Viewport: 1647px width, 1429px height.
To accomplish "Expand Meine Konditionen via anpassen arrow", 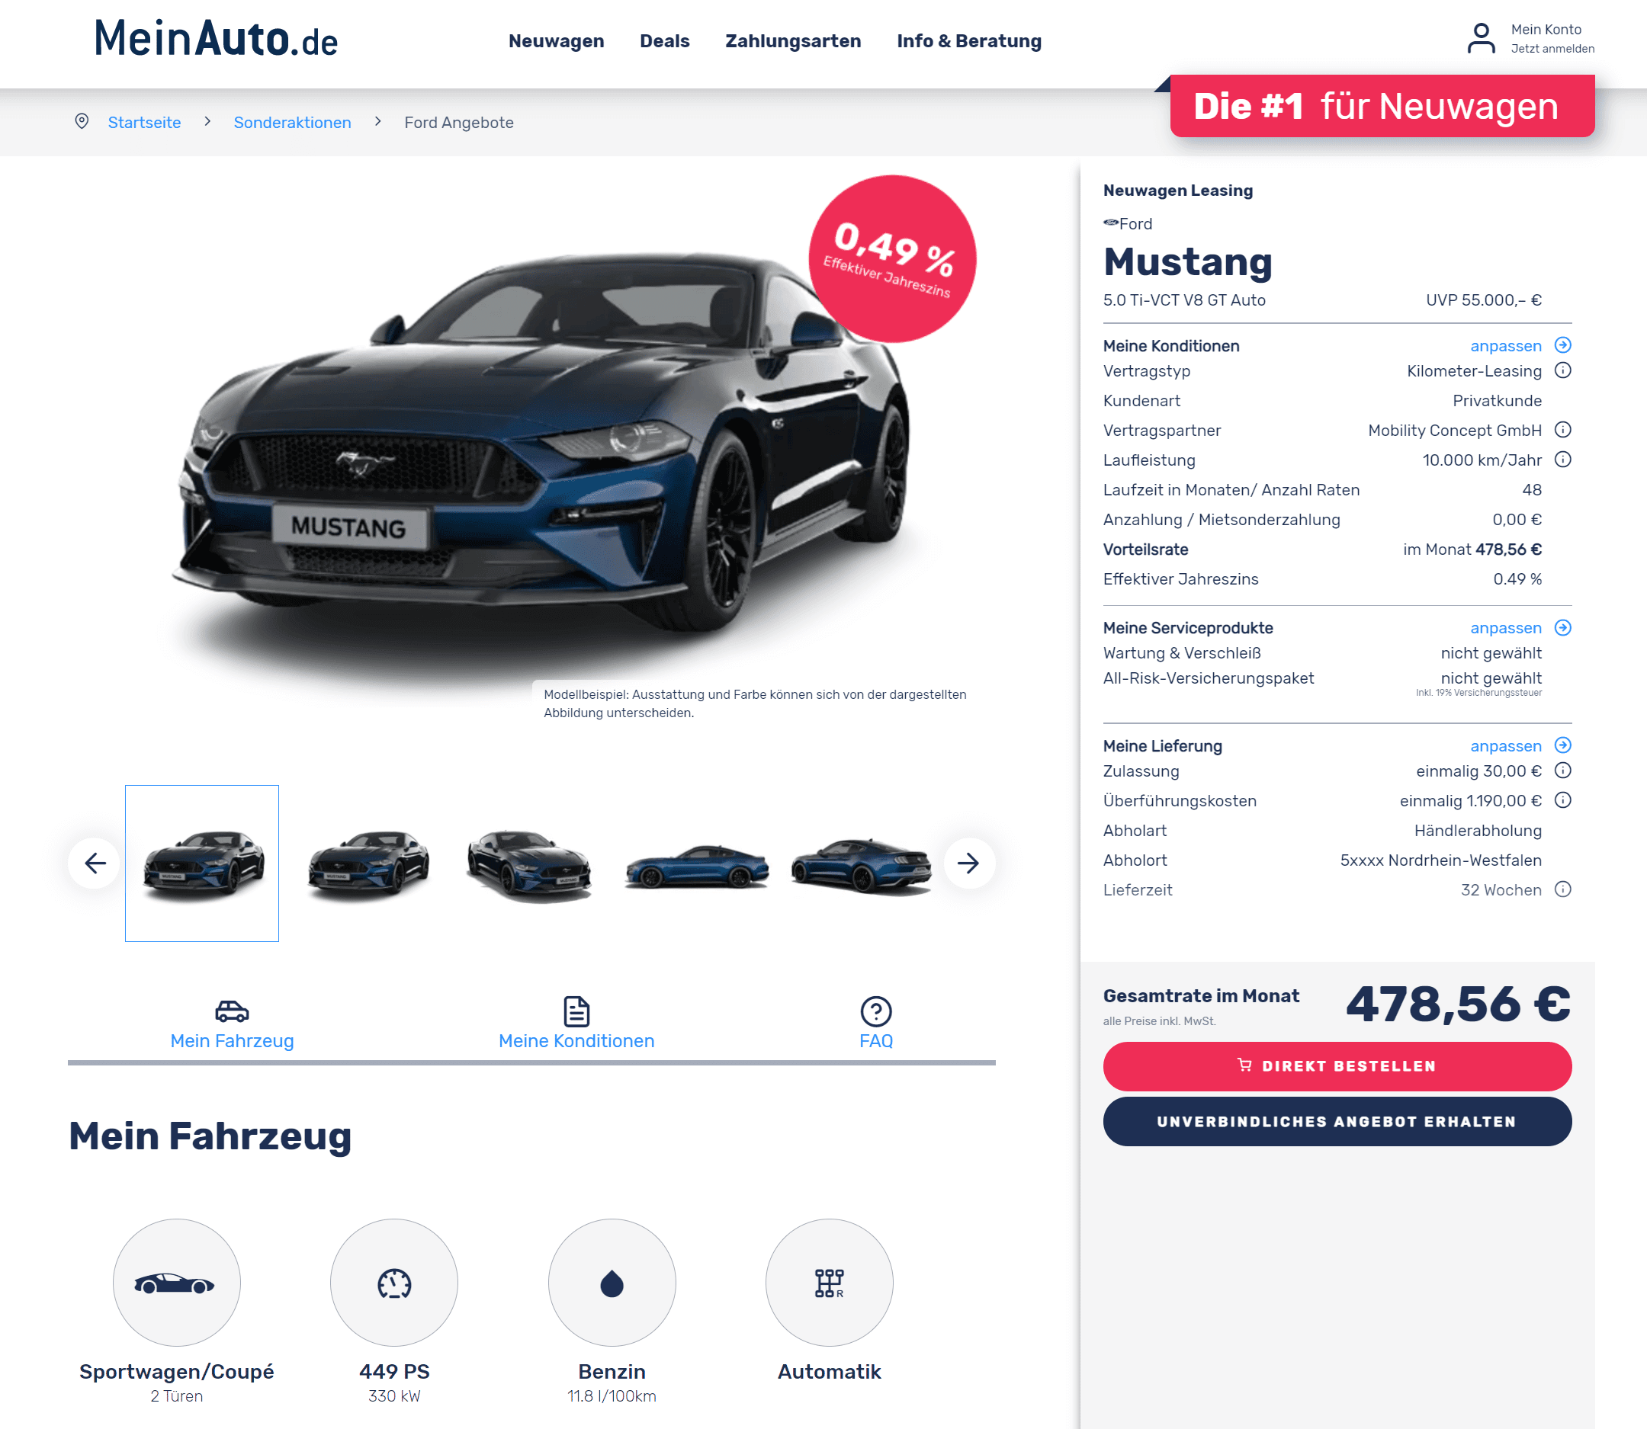I will 1562,345.
